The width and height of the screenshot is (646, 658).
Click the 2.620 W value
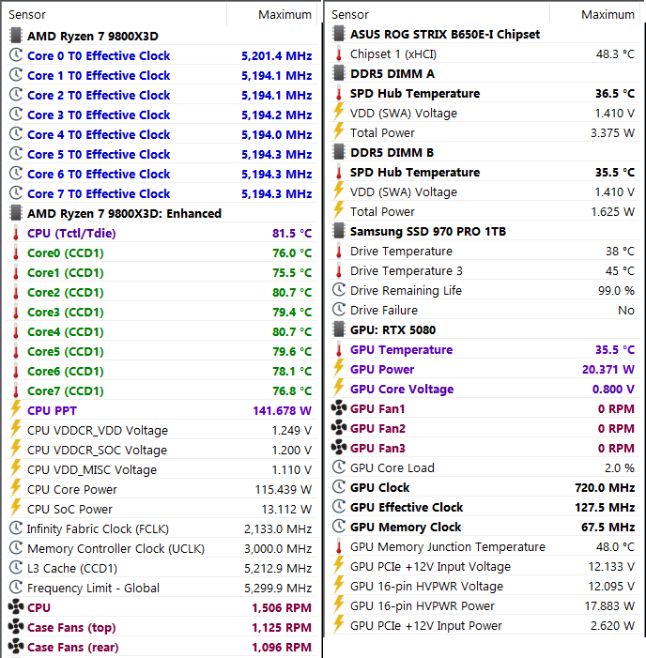(612, 626)
